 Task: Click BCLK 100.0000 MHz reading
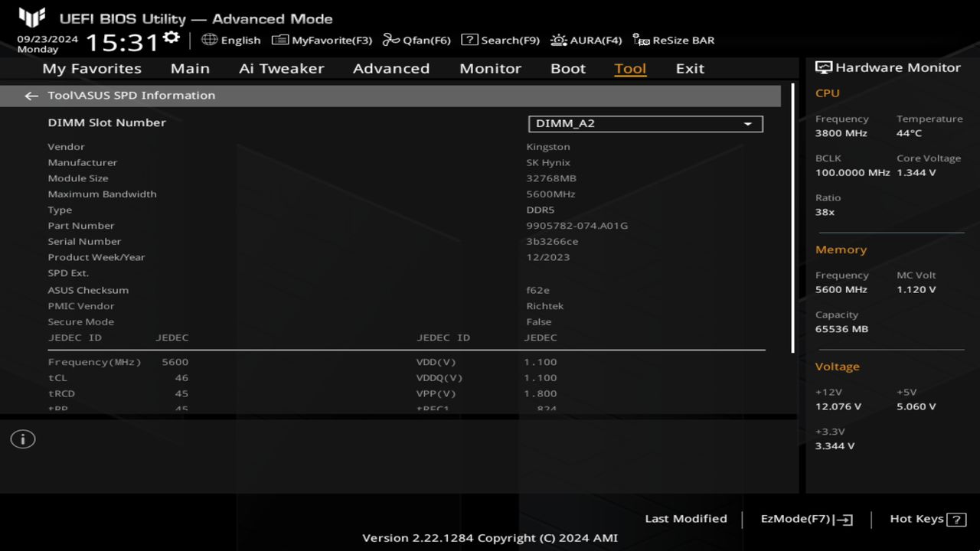click(852, 173)
